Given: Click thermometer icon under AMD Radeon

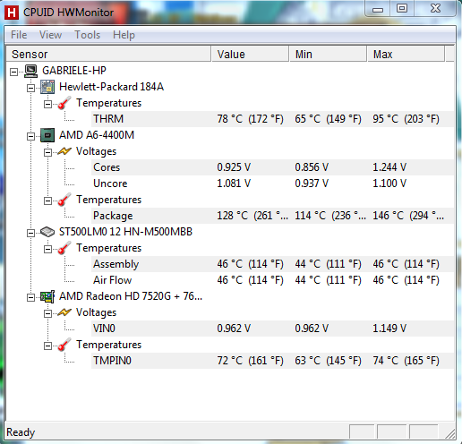Looking at the screenshot, I should pyautogui.click(x=64, y=345).
